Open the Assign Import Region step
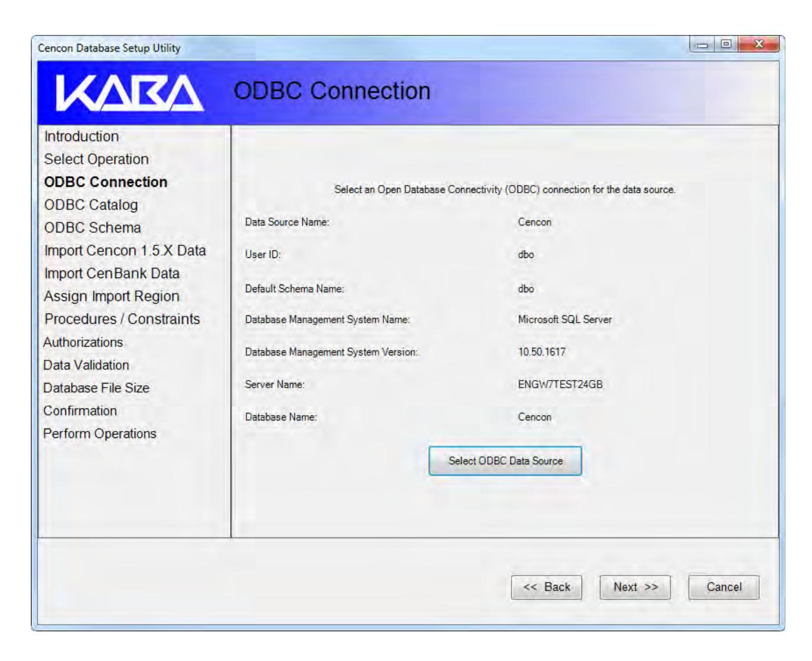 [x=111, y=296]
